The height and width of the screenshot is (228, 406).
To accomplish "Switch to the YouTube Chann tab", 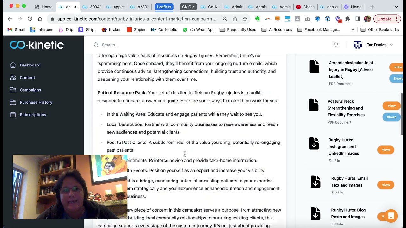I will point(305,7).
